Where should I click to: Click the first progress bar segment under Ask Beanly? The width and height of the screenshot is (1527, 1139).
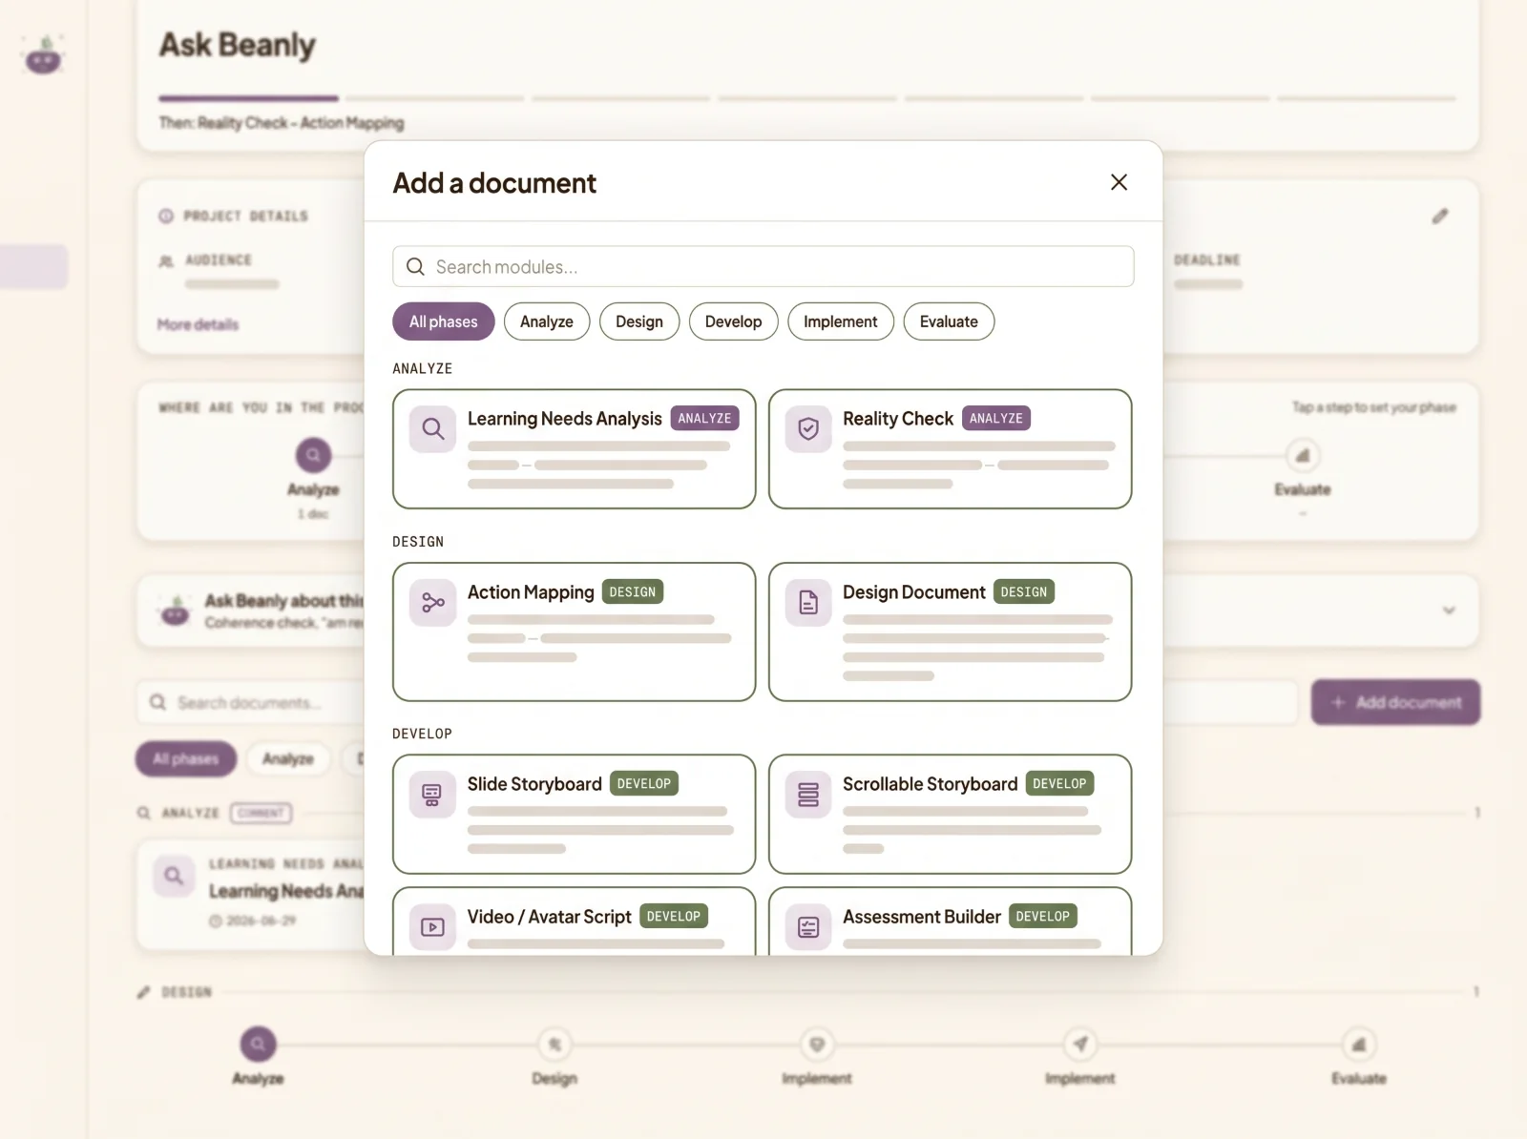tap(248, 98)
